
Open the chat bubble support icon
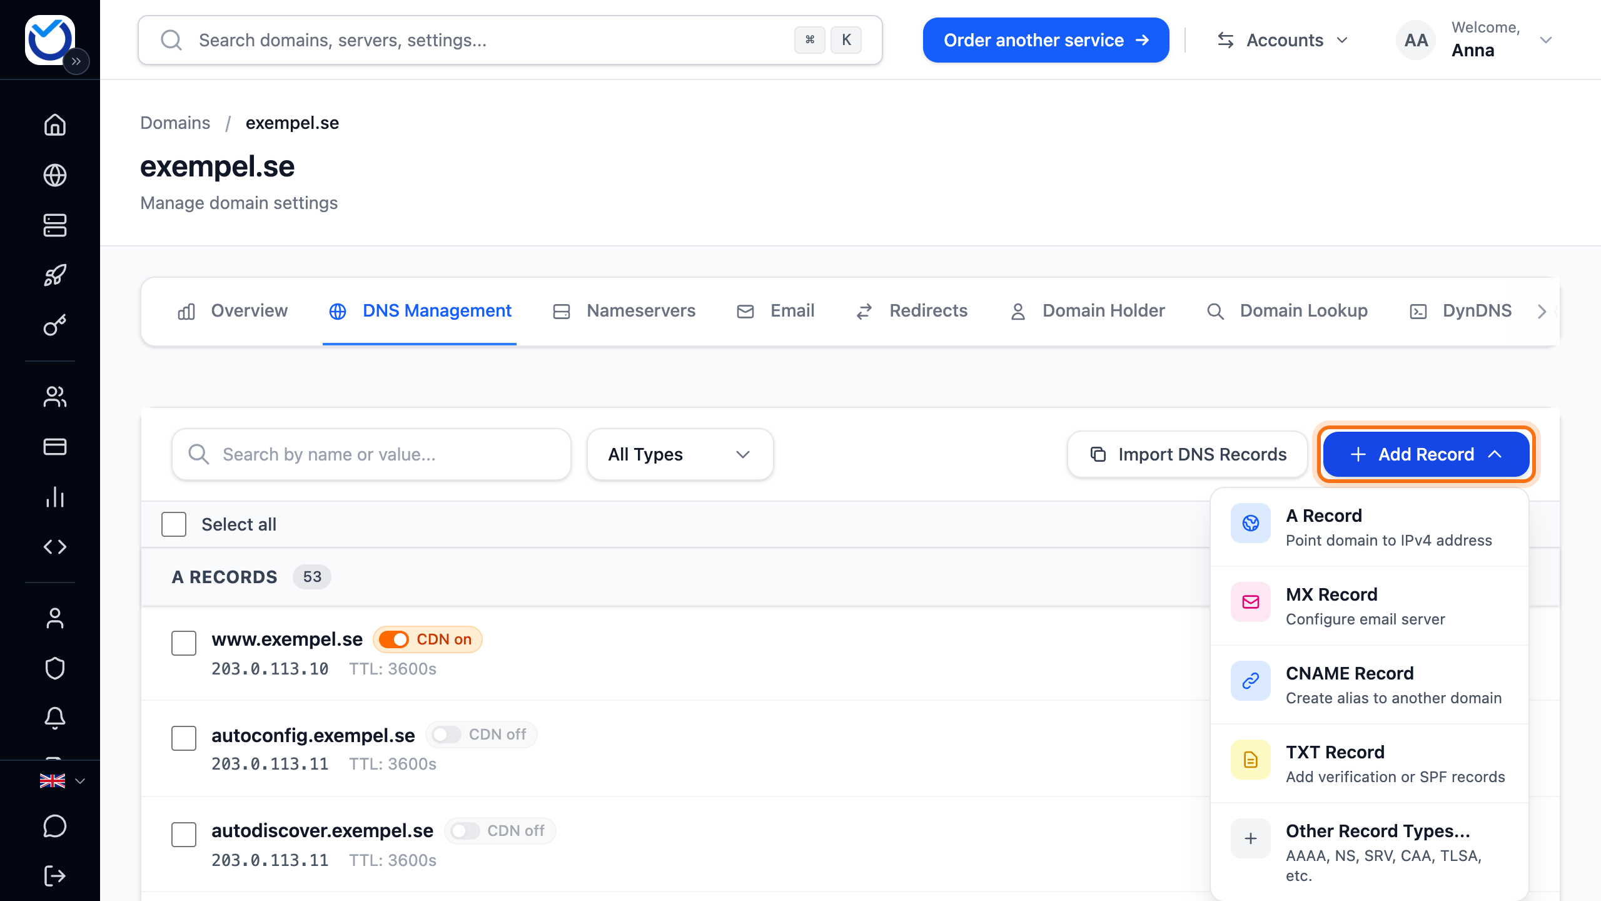(55, 826)
